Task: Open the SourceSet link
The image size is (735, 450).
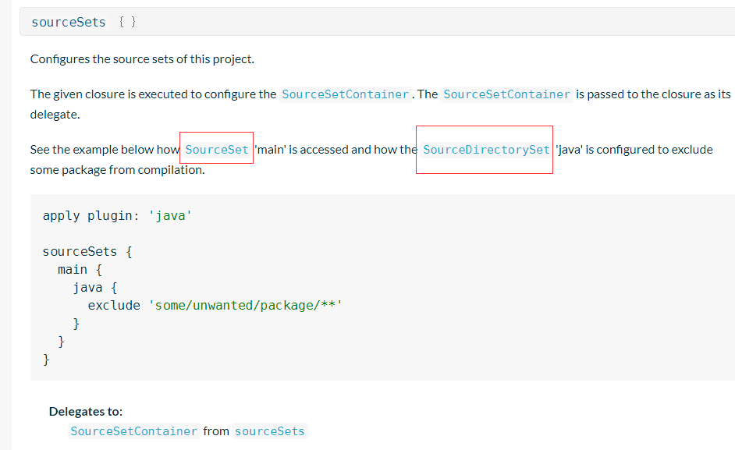Action: (x=217, y=150)
